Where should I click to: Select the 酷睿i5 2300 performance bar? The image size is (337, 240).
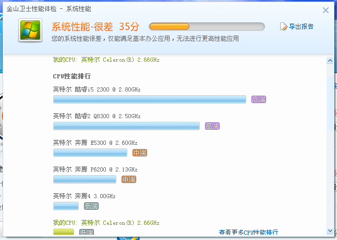click(x=149, y=99)
